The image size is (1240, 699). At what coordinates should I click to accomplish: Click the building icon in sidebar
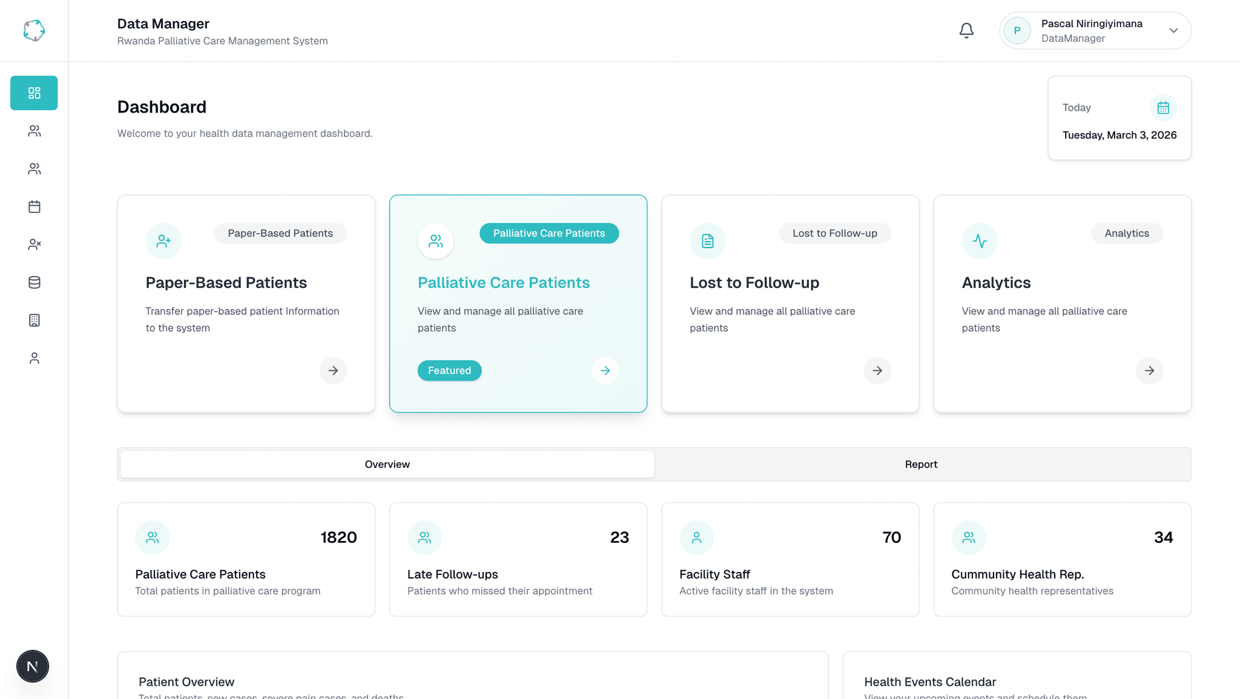tap(34, 320)
